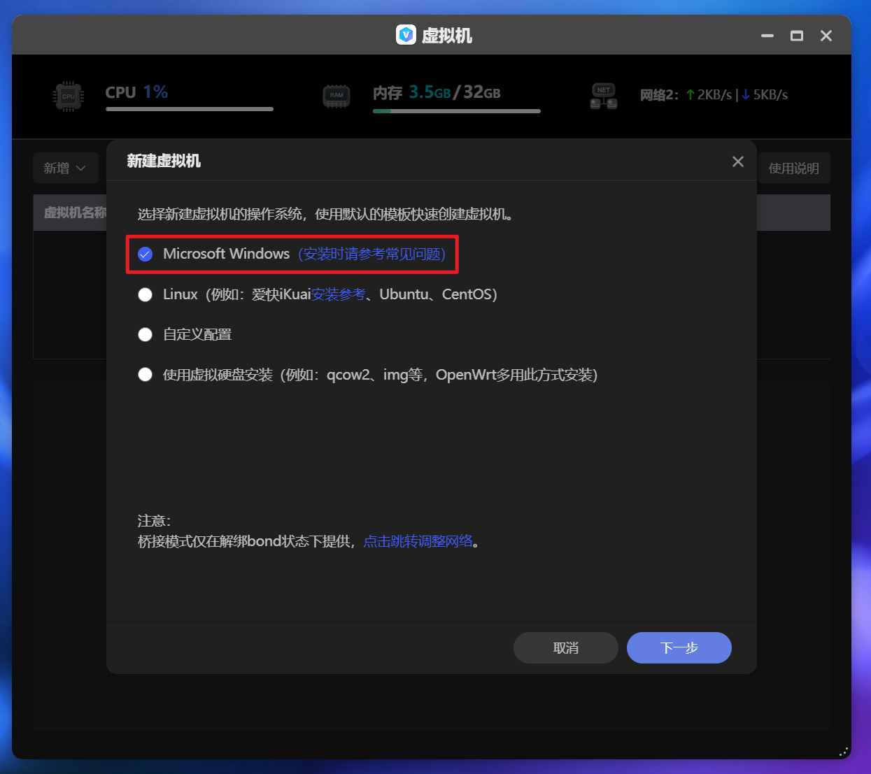Image resolution: width=871 pixels, height=774 pixels.
Task: Maximize the 虚拟机 window
Action: point(797,36)
